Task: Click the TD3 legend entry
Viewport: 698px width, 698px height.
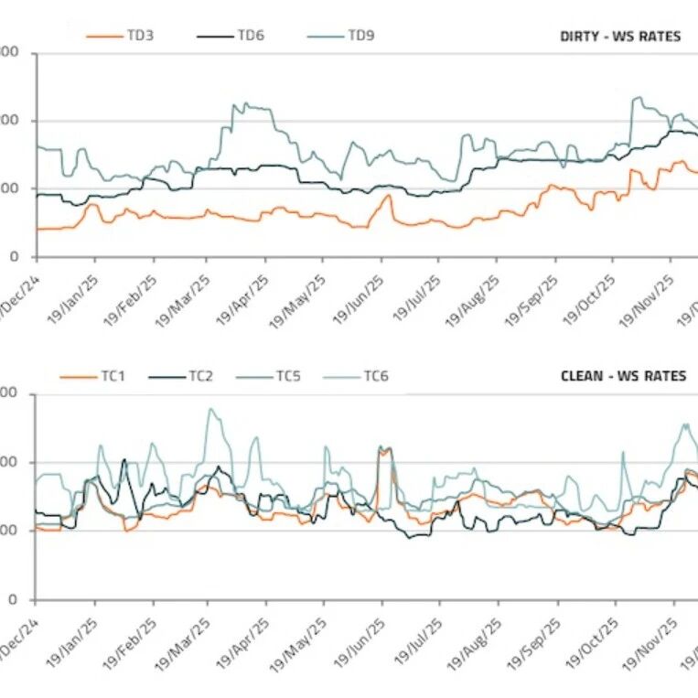Action: (x=120, y=36)
